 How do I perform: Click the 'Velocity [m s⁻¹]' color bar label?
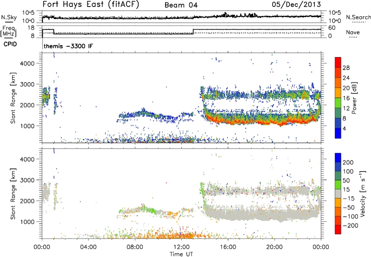click(363, 193)
